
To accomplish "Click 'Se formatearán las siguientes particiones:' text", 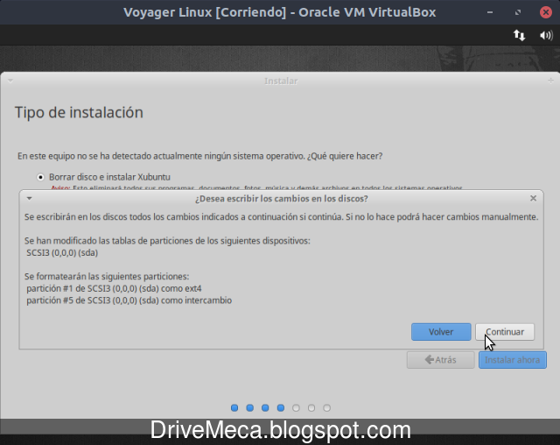I will coord(107,276).
